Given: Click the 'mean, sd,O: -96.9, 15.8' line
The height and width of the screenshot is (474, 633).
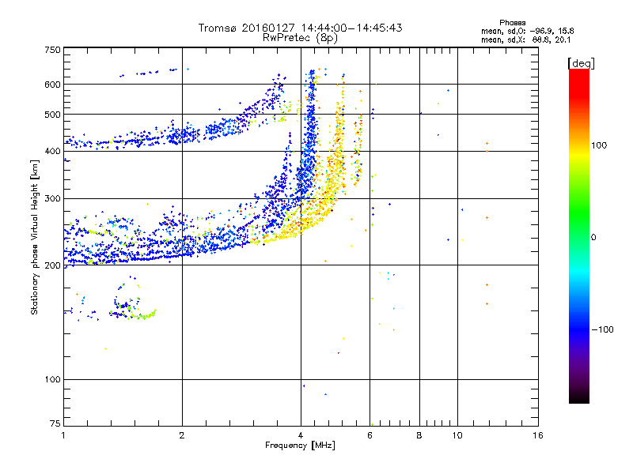Looking at the screenshot, I should [x=527, y=31].
